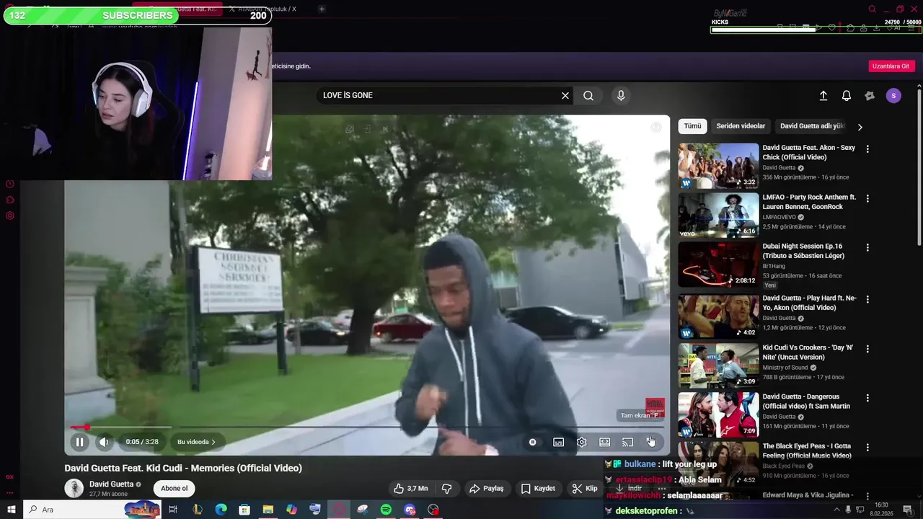Start voice search with the microphone
The width and height of the screenshot is (923, 519).
(621, 95)
